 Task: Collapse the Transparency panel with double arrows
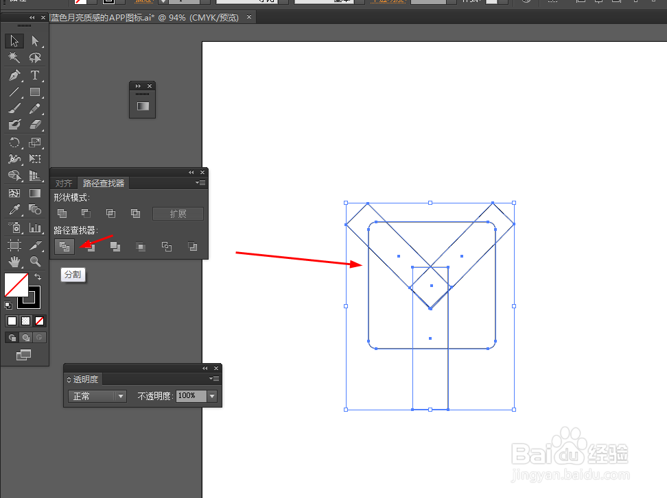(x=205, y=368)
